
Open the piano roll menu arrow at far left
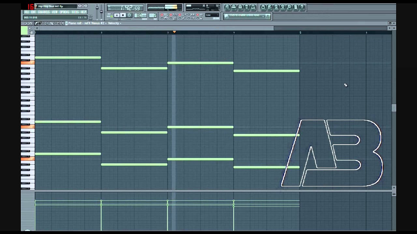pos(23,23)
